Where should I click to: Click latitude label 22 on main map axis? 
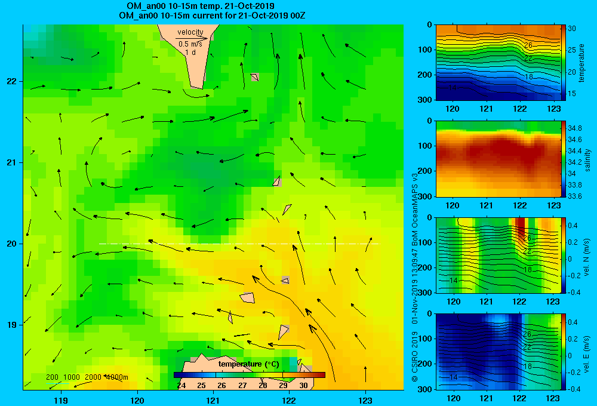(11, 82)
